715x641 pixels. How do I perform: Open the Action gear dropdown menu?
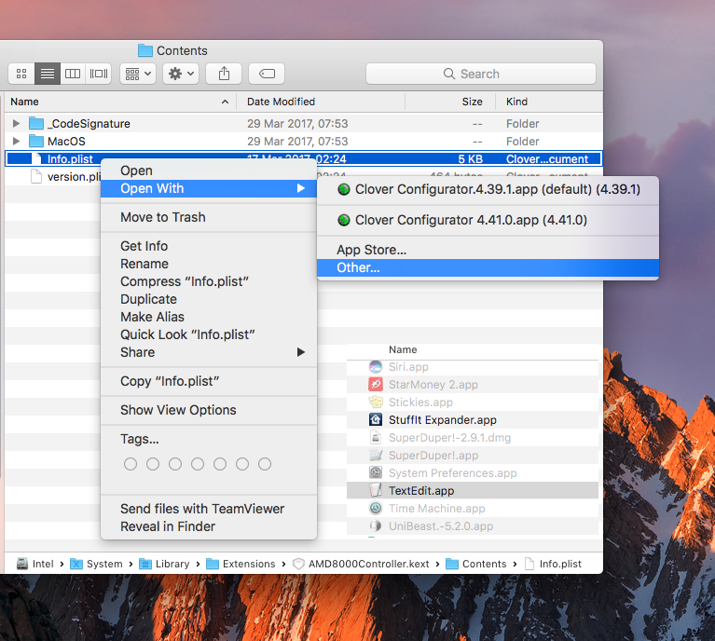tap(180, 74)
